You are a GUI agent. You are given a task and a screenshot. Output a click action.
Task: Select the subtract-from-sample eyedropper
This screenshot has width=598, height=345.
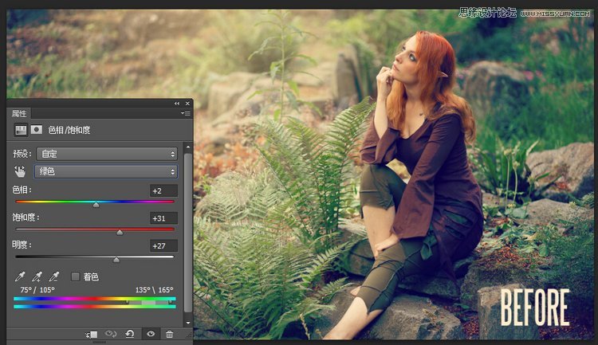click(53, 276)
